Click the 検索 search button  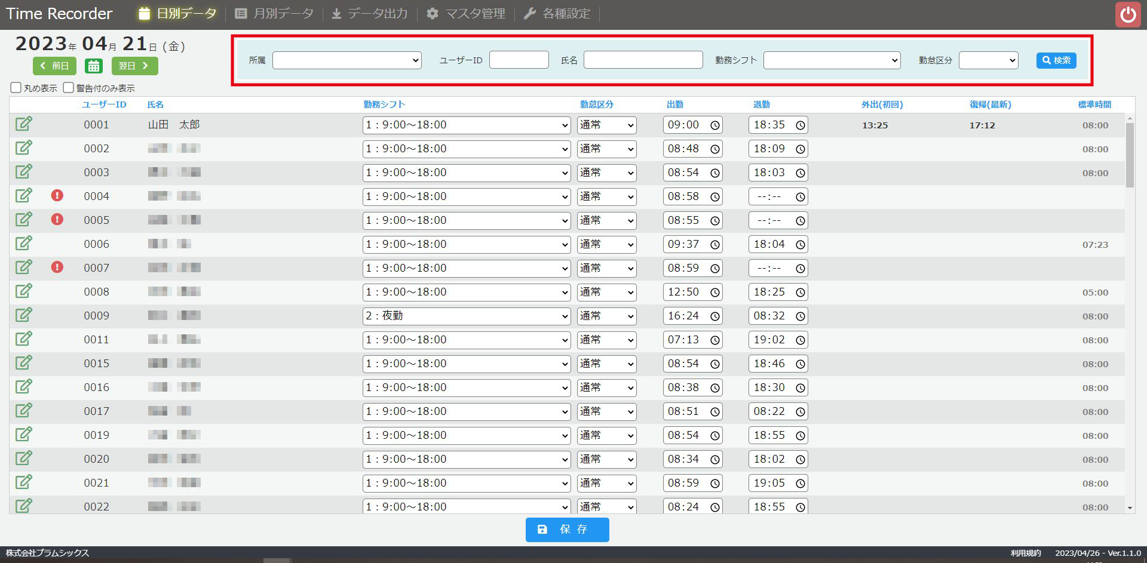point(1056,60)
